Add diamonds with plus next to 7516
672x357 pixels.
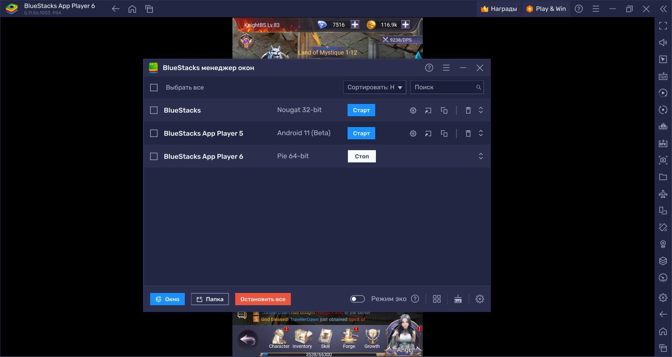pos(355,24)
